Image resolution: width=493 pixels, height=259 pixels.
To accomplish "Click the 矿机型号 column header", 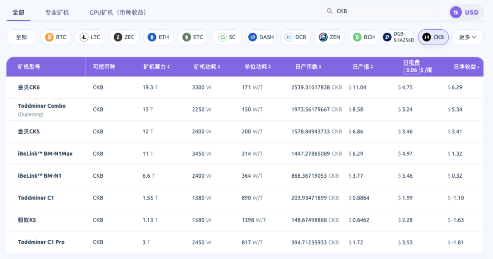I will tap(29, 67).
